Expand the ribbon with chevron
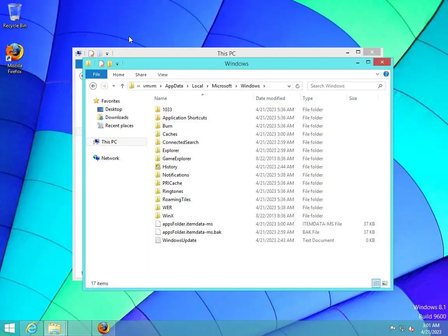 pos(378,74)
